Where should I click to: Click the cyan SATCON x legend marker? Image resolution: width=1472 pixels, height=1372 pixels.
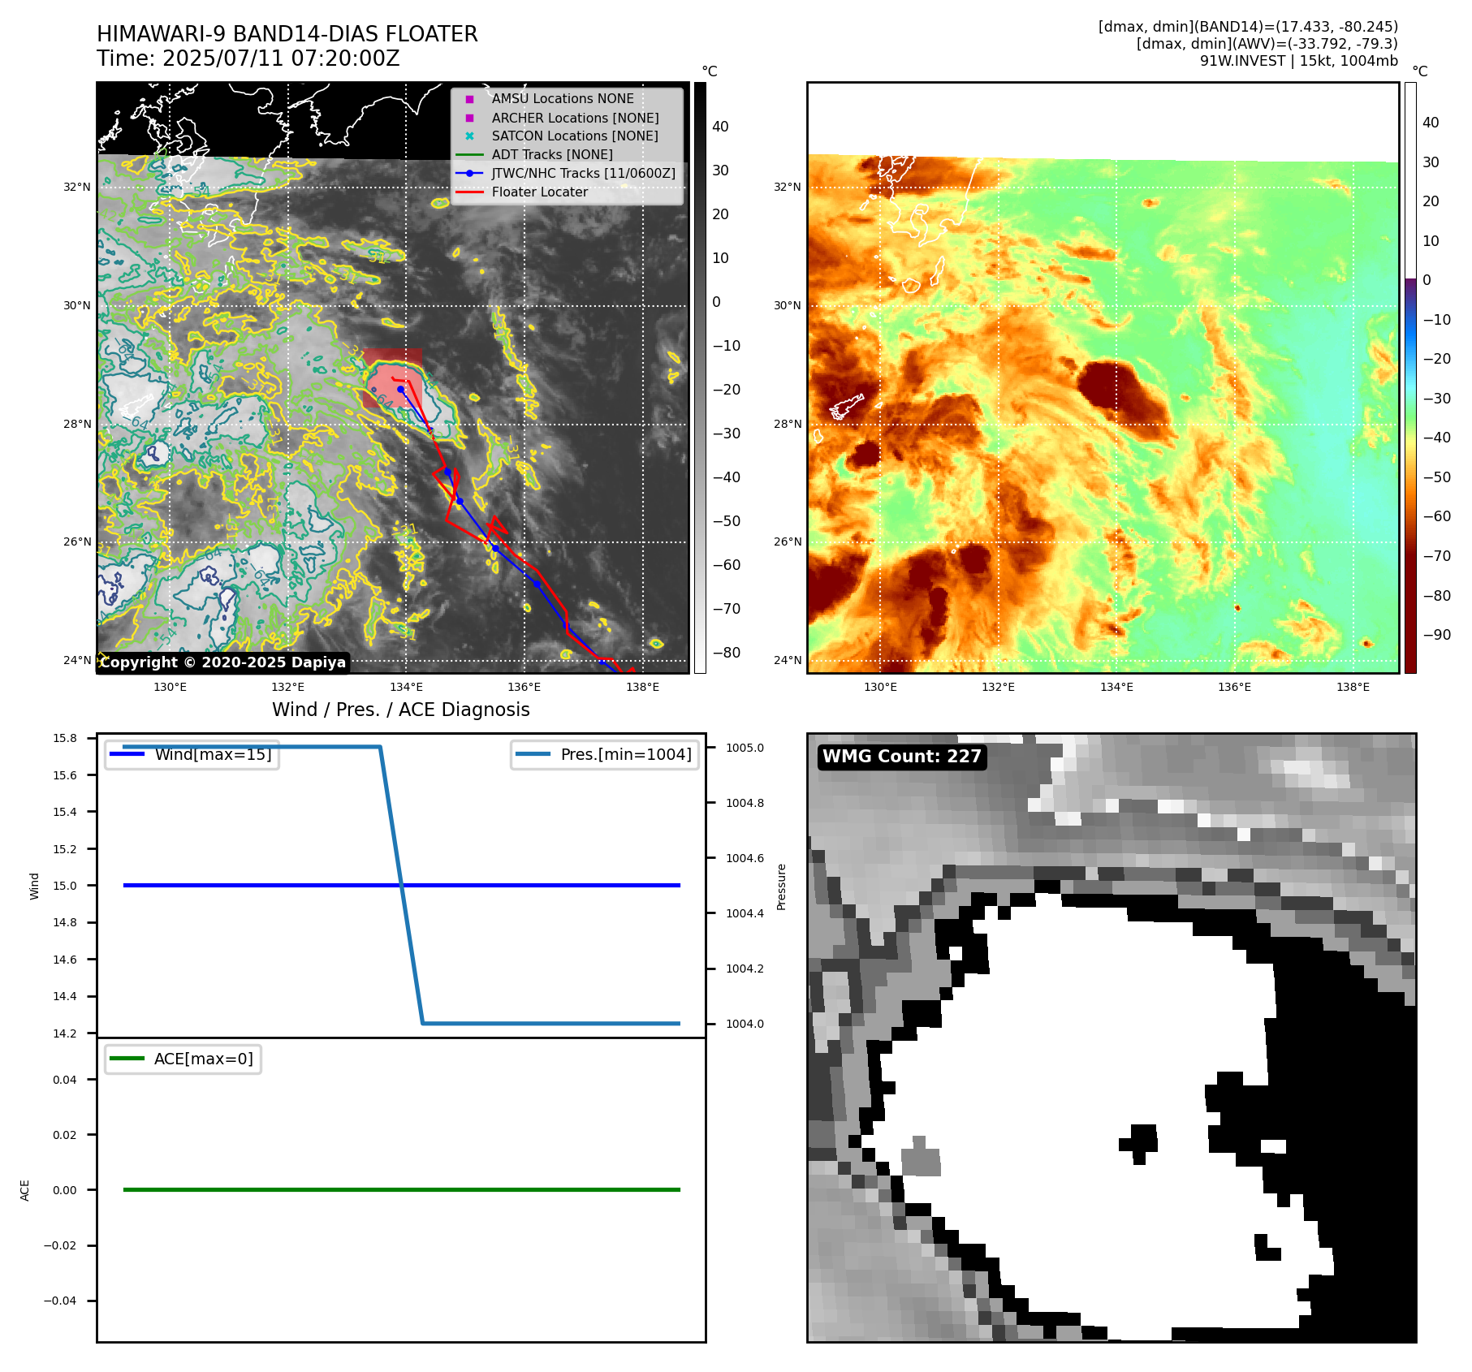tap(469, 136)
